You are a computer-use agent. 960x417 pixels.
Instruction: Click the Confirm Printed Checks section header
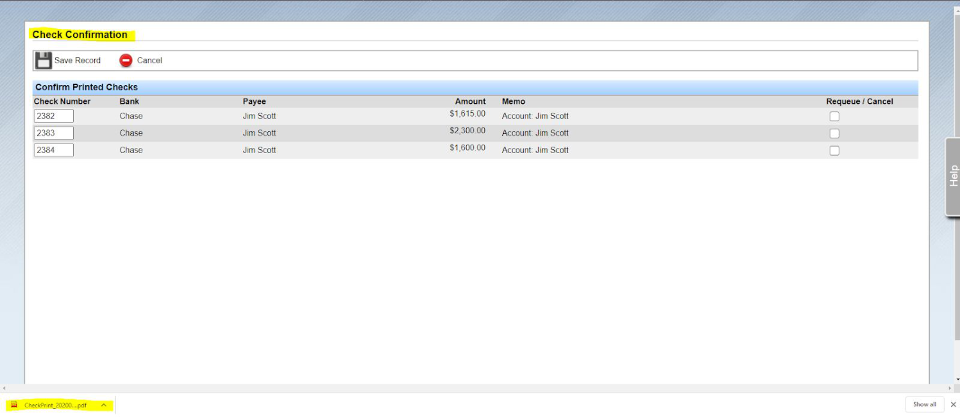coord(87,87)
